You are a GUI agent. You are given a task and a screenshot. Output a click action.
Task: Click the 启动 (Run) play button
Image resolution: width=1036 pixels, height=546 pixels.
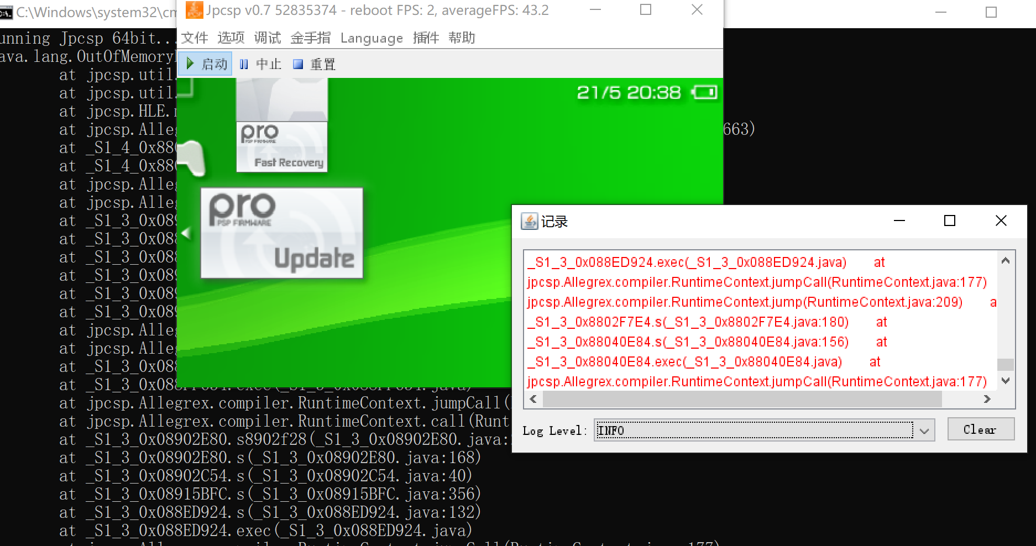pyautogui.click(x=206, y=64)
